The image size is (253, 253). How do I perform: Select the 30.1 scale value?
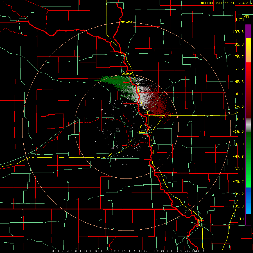pyautogui.click(x=239, y=94)
